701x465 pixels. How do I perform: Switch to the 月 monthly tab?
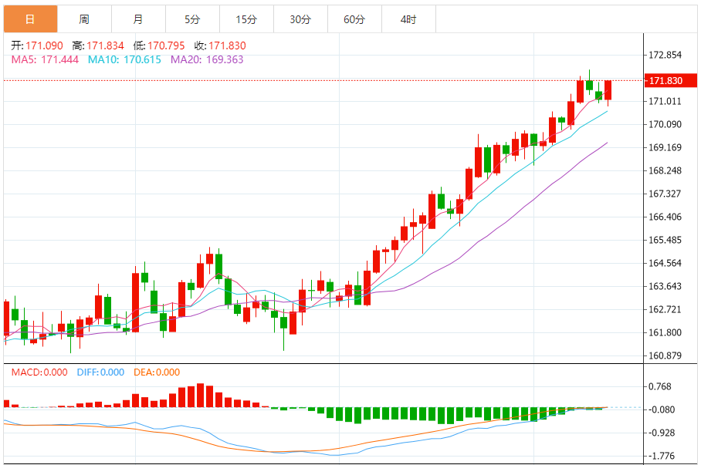pos(139,19)
